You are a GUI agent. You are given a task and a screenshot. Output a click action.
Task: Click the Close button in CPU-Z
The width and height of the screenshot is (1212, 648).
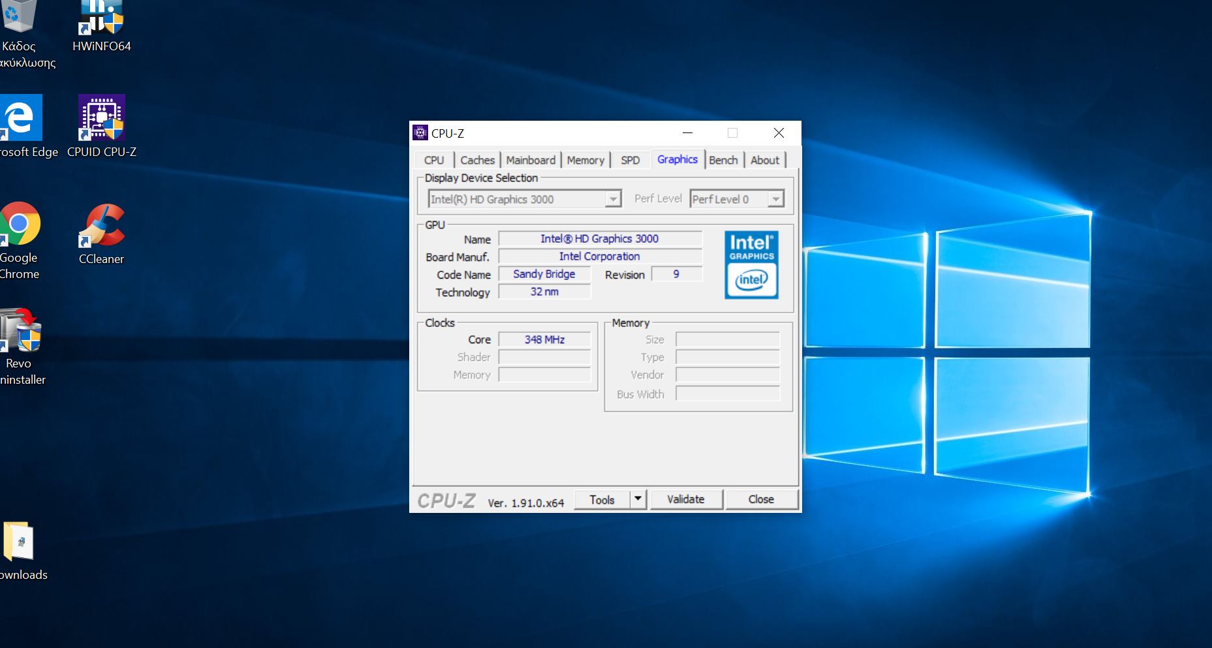pyautogui.click(x=761, y=499)
